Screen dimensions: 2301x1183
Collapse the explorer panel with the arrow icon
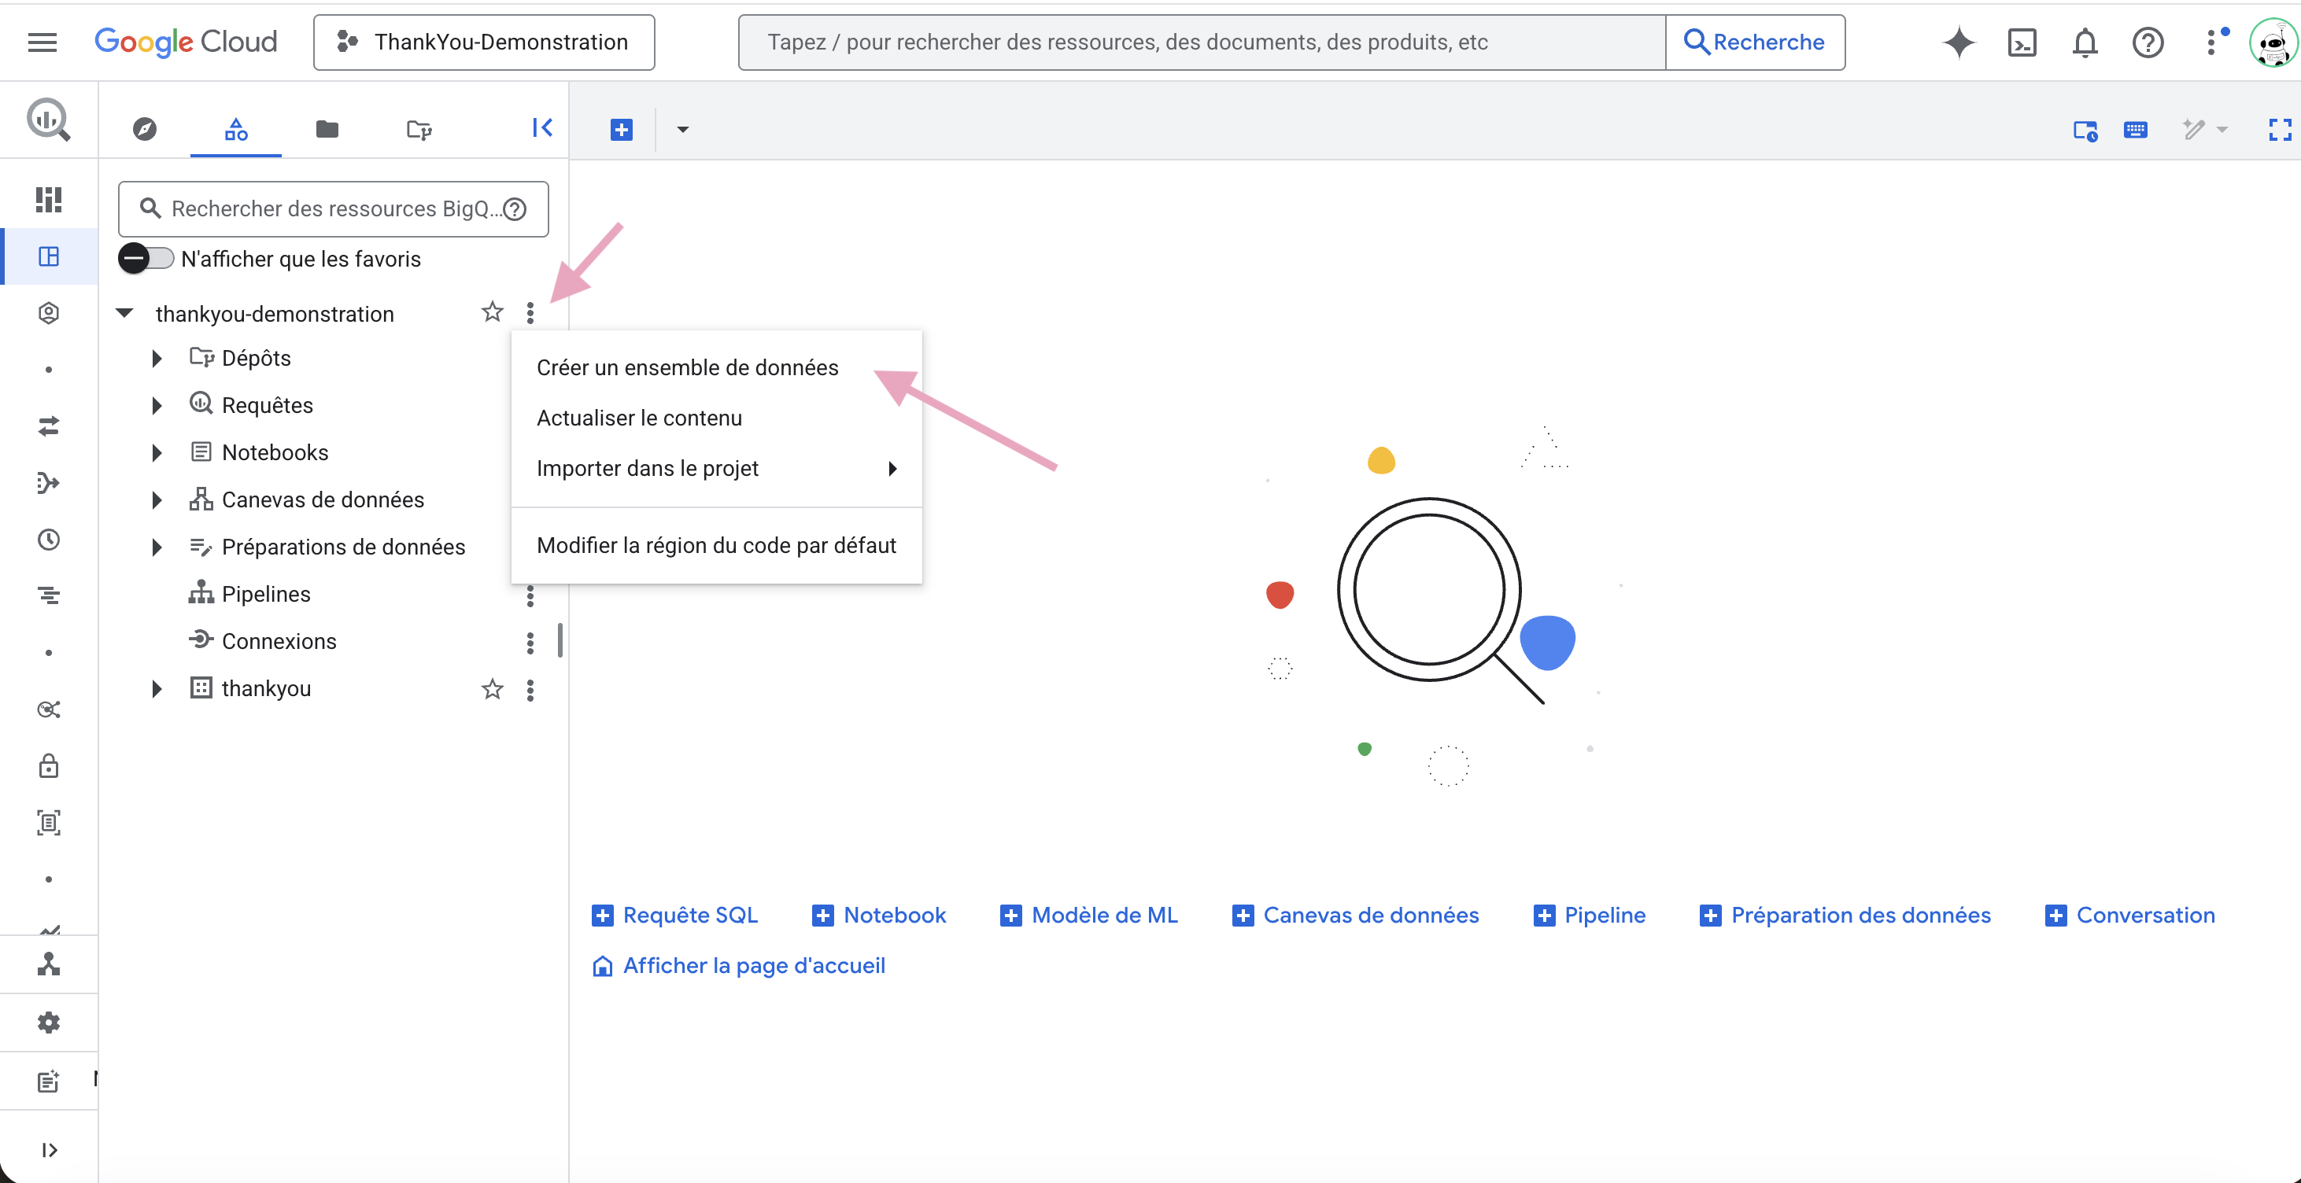541,128
